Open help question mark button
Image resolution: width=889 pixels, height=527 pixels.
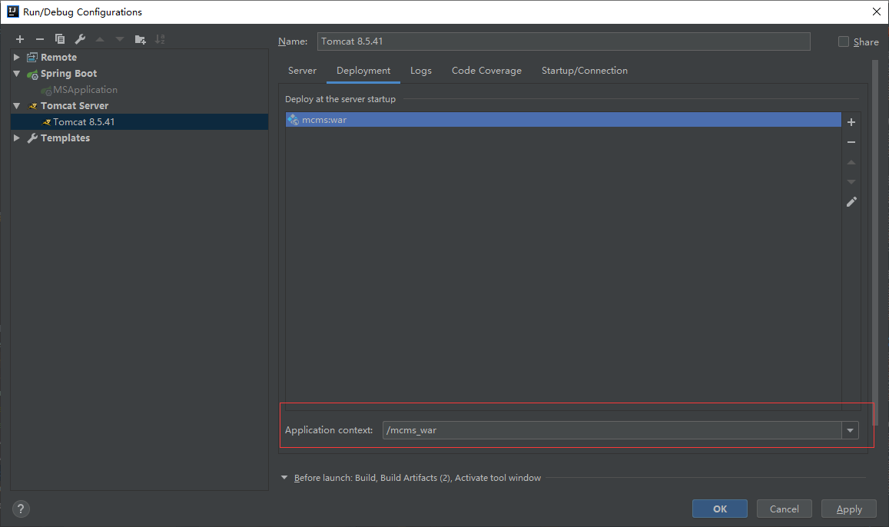[21, 509]
